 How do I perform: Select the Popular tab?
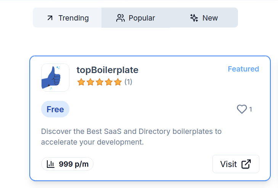(x=136, y=18)
